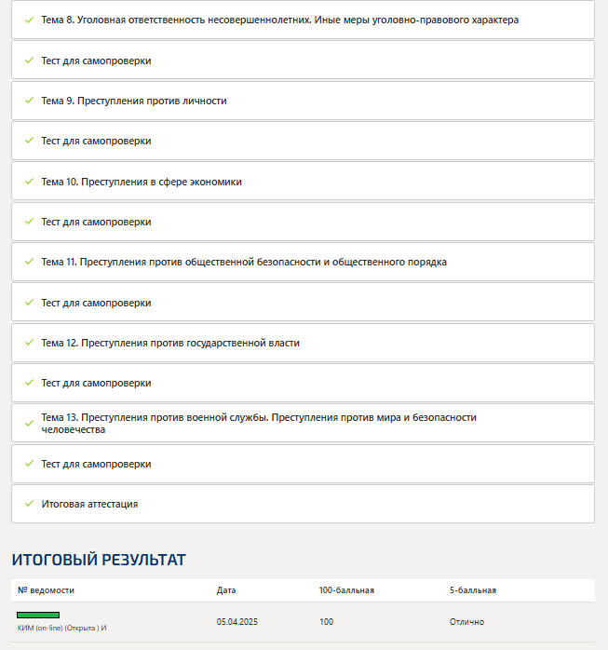Click the checkmark icon beside Тема 10
Image resolution: width=608 pixels, height=650 pixels.
29,182
